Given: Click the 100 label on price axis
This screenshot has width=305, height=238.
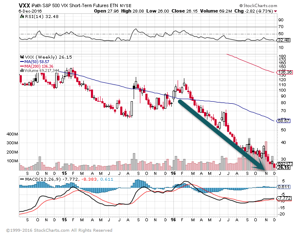Looking at the screenshot, I should tap(282, 90).
